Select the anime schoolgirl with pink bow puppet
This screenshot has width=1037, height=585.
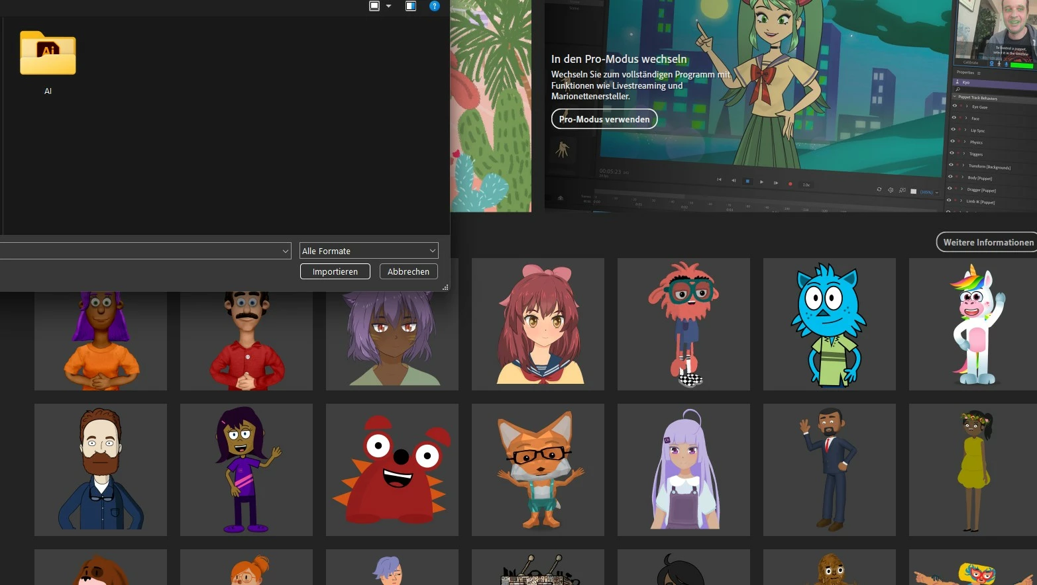point(538,324)
